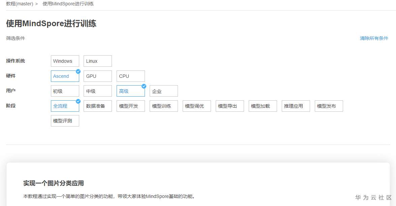Image resolution: width=396 pixels, height=206 pixels.
Task: Deselect the 高级 user level filter
Action: pos(131,91)
